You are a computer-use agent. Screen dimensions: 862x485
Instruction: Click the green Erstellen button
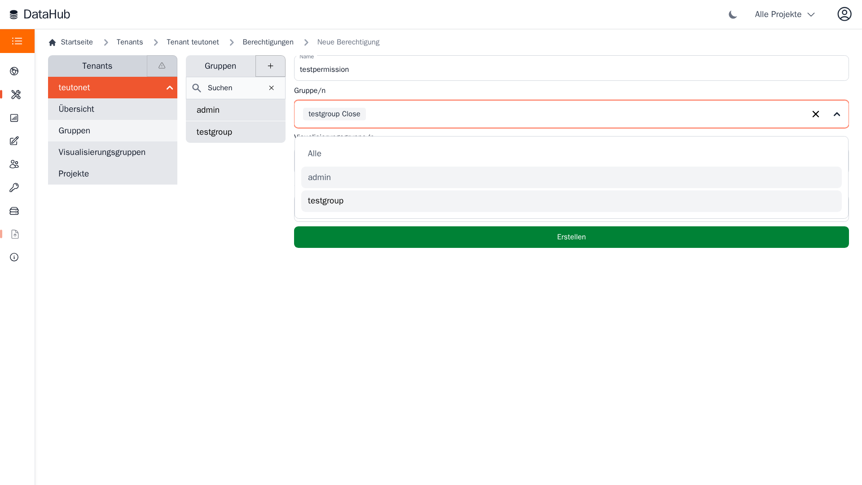[571, 237]
